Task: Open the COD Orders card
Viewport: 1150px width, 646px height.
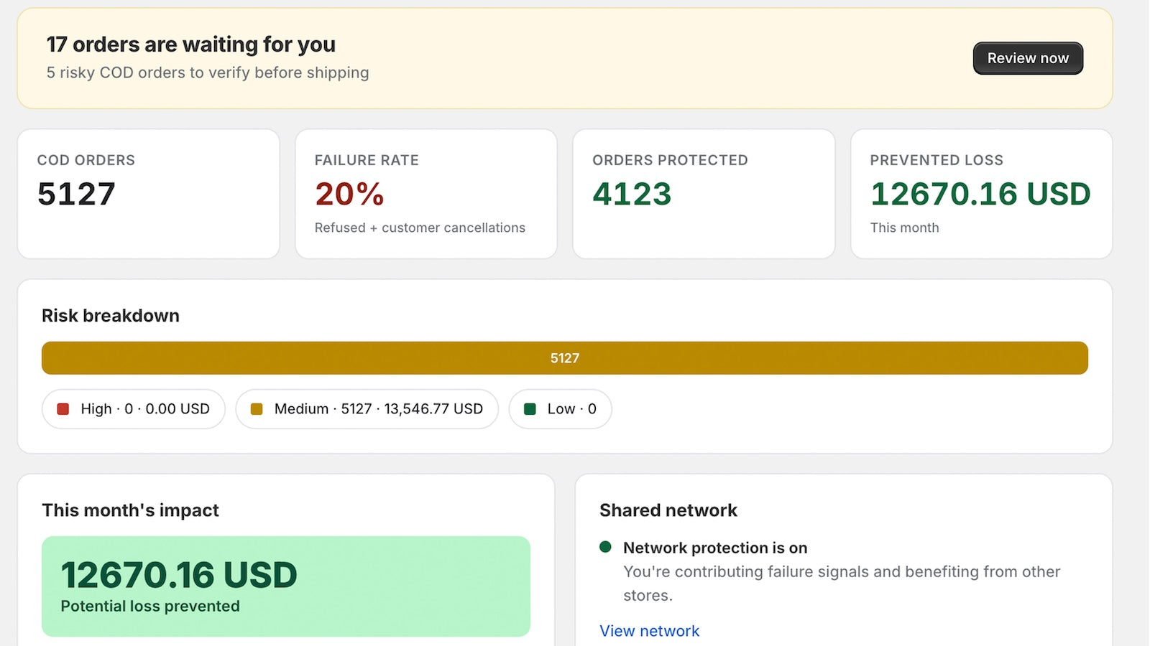Action: coord(148,194)
